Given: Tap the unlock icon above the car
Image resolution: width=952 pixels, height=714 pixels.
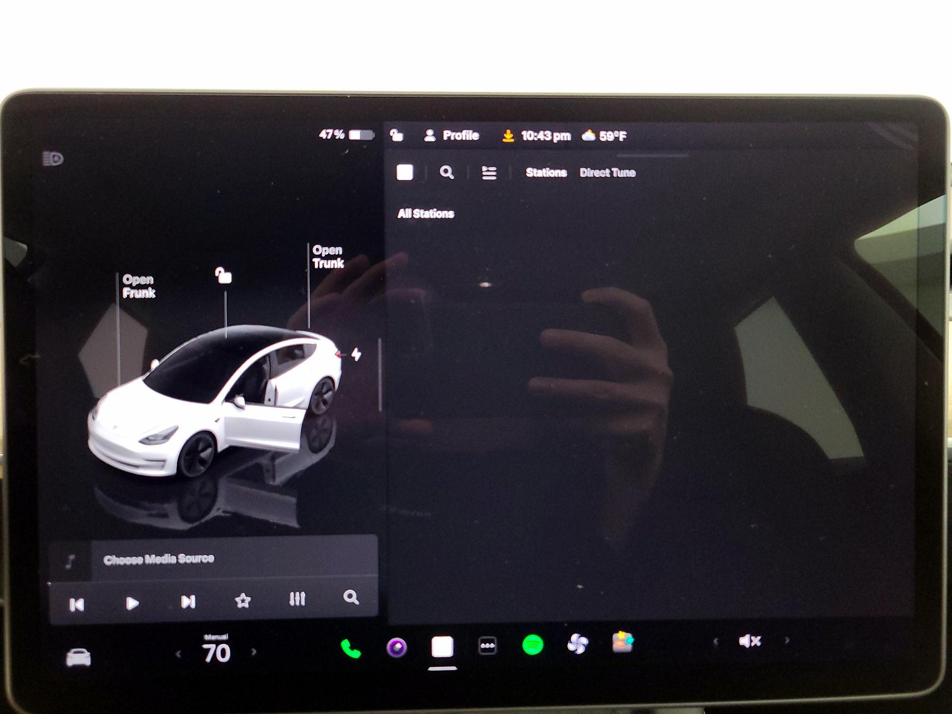Looking at the screenshot, I should (x=224, y=277).
